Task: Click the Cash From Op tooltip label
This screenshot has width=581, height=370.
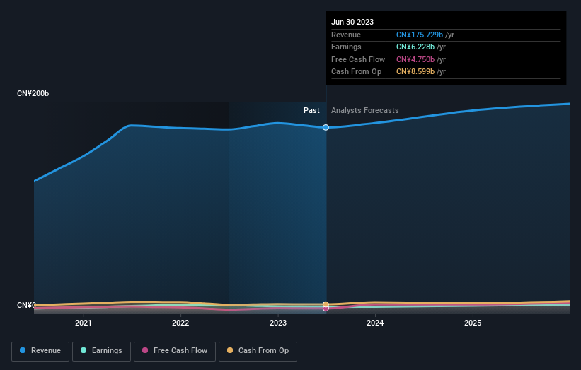Action: click(356, 72)
